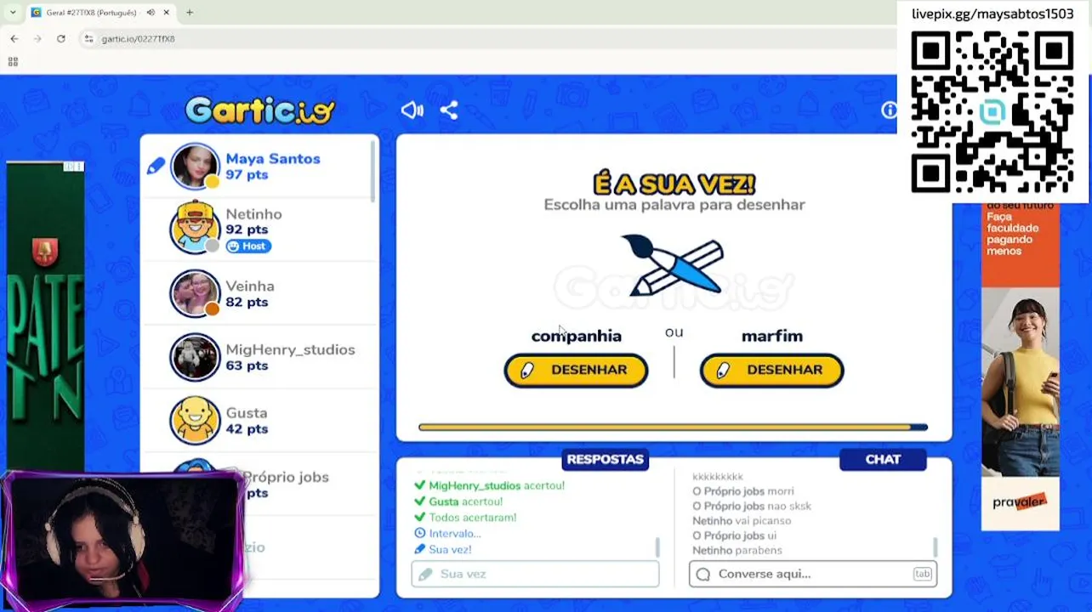Choose DESENHAR button under companhia

[x=576, y=371]
